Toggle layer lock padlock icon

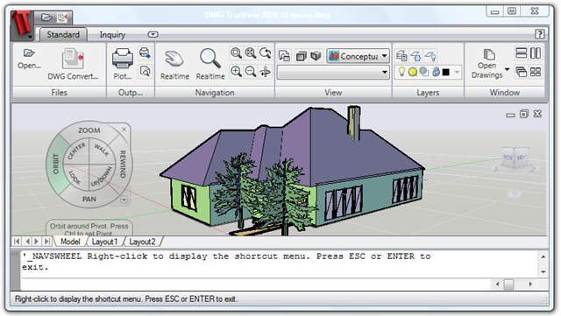(436, 72)
